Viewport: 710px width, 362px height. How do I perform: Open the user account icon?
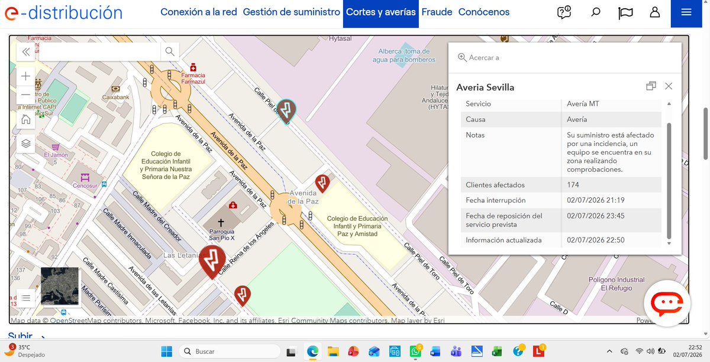coord(654,12)
